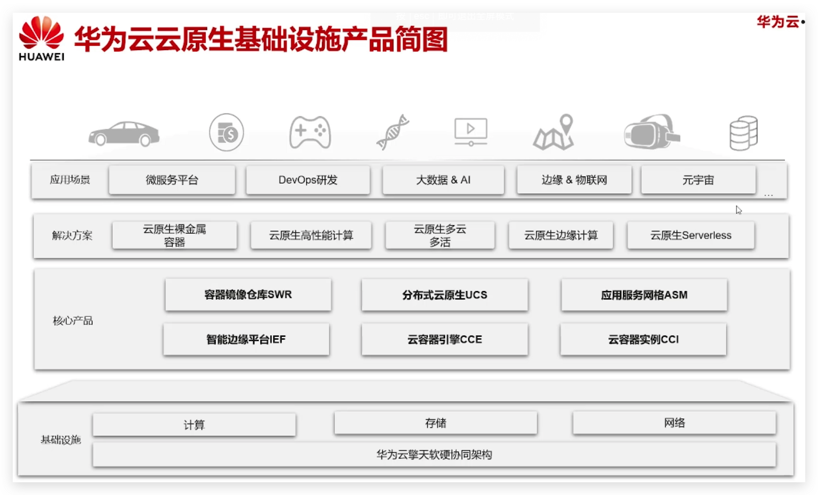Click the 华为云擎天软硬协同架构 bar
Image resolution: width=818 pixels, height=495 pixels.
coord(434,454)
